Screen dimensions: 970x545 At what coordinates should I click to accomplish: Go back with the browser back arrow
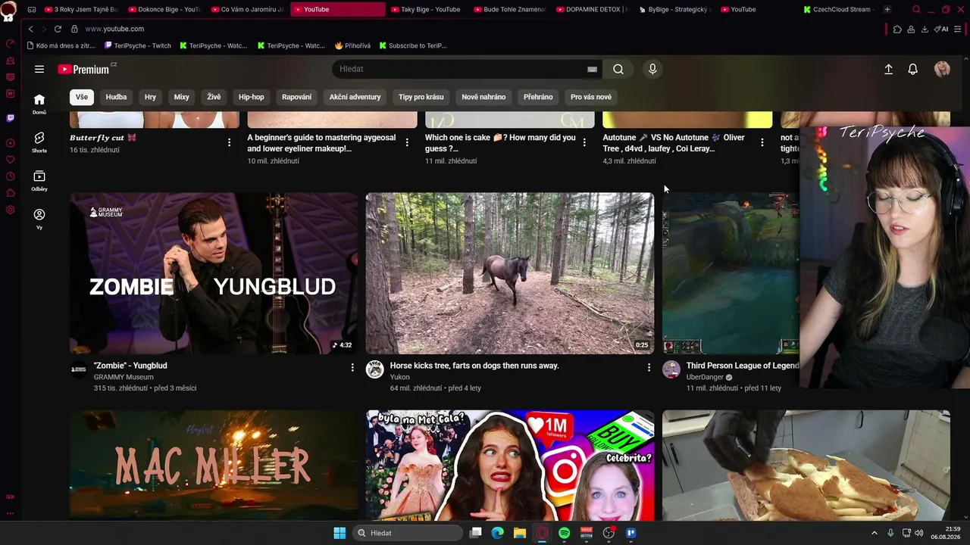tap(30, 29)
